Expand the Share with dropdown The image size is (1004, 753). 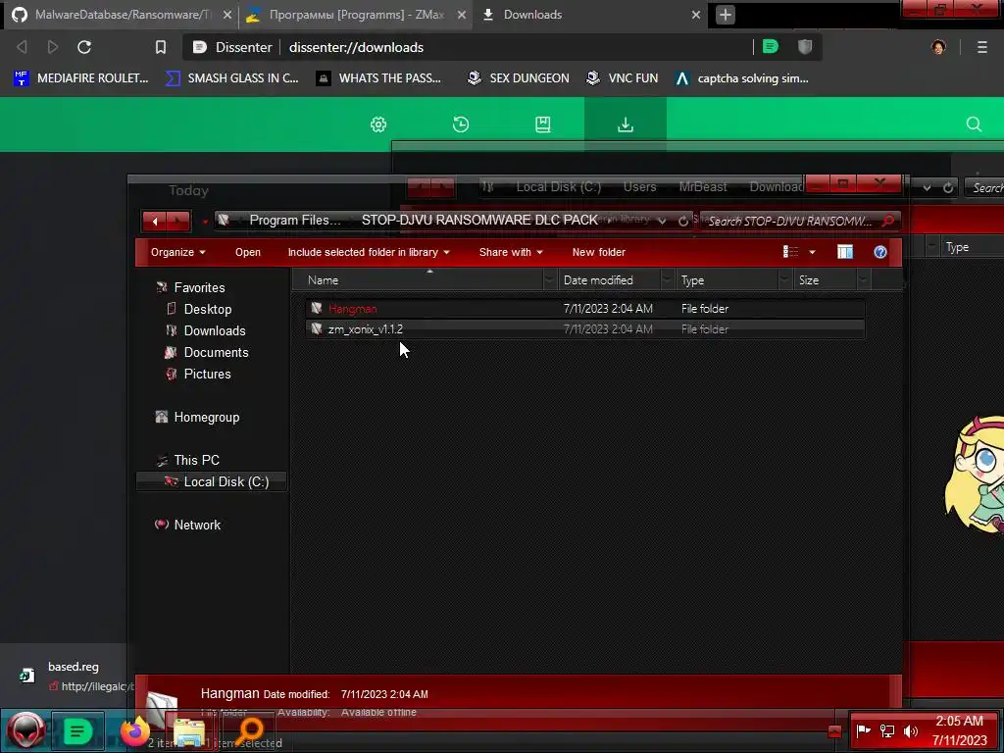(511, 252)
